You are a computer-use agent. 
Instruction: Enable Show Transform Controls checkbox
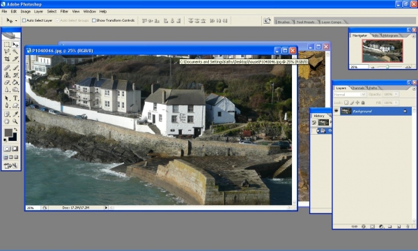tap(94, 20)
